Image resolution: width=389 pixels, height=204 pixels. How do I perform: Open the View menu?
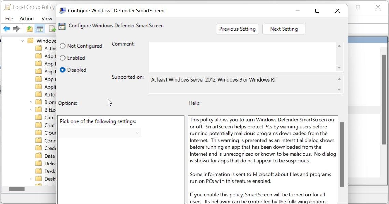point(46,18)
